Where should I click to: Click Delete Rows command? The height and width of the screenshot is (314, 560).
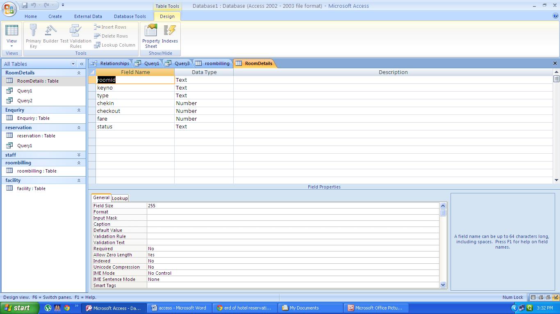click(x=111, y=36)
